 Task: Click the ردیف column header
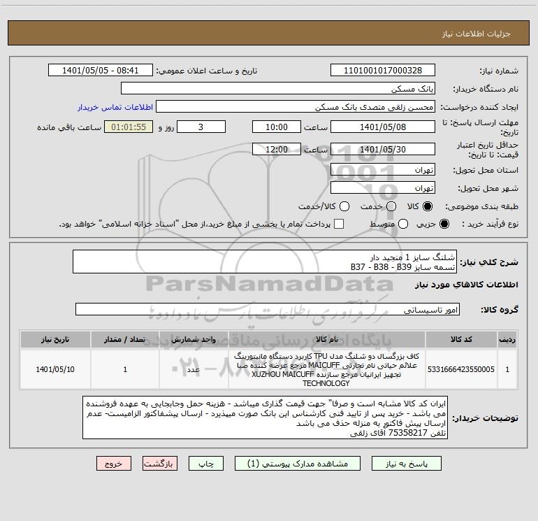[507, 339]
